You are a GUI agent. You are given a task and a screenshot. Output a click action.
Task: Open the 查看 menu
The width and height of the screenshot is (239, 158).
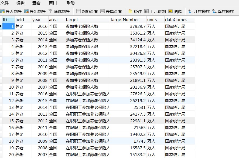36,3
